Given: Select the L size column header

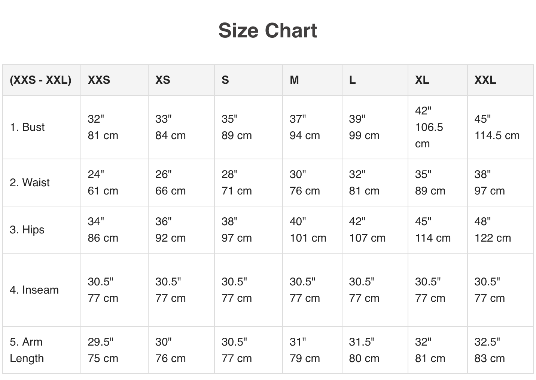Looking at the screenshot, I should [x=352, y=80].
